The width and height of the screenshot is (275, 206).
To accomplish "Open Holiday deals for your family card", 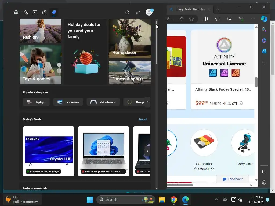I will click(x=85, y=52).
